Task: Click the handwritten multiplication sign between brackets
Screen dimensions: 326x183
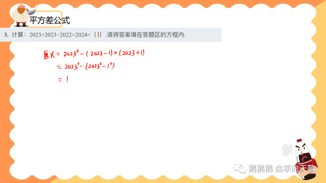Action: (x=116, y=53)
